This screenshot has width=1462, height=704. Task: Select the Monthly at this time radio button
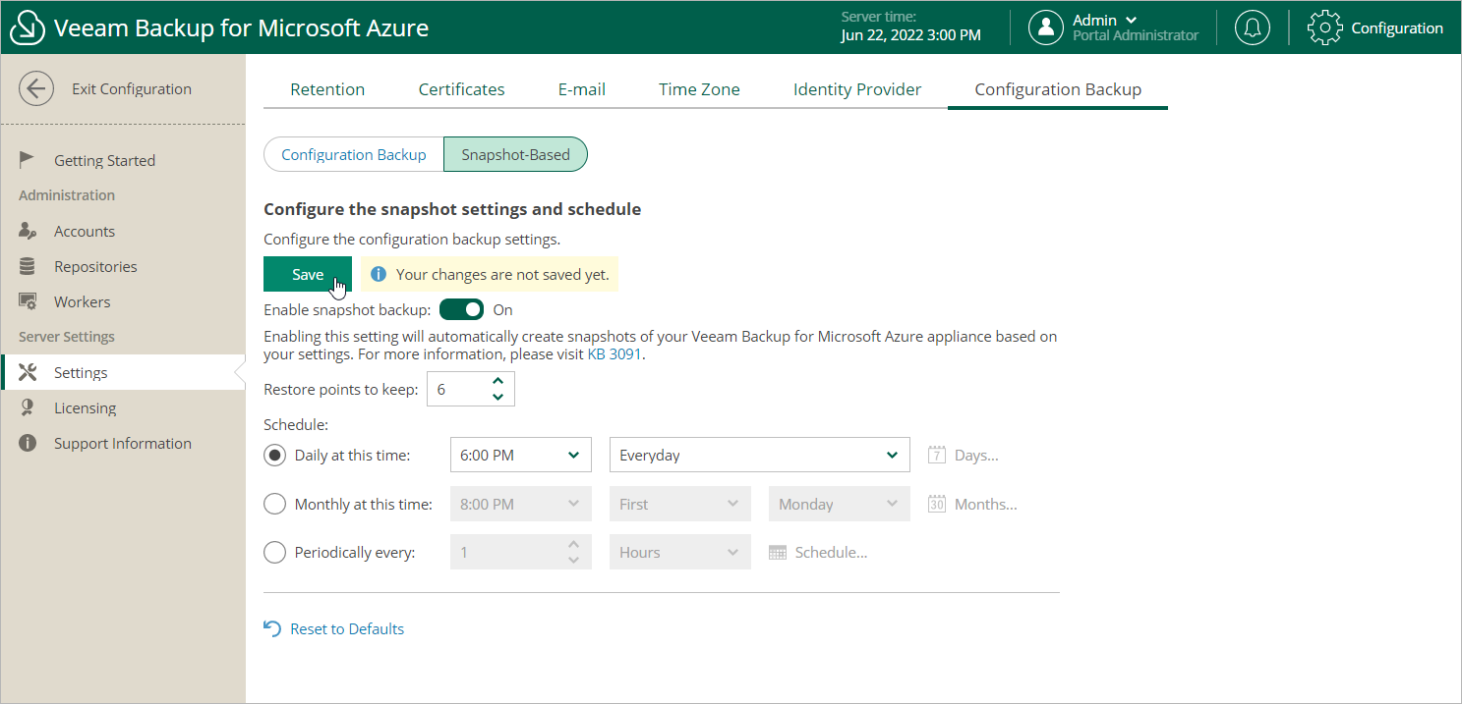[275, 504]
